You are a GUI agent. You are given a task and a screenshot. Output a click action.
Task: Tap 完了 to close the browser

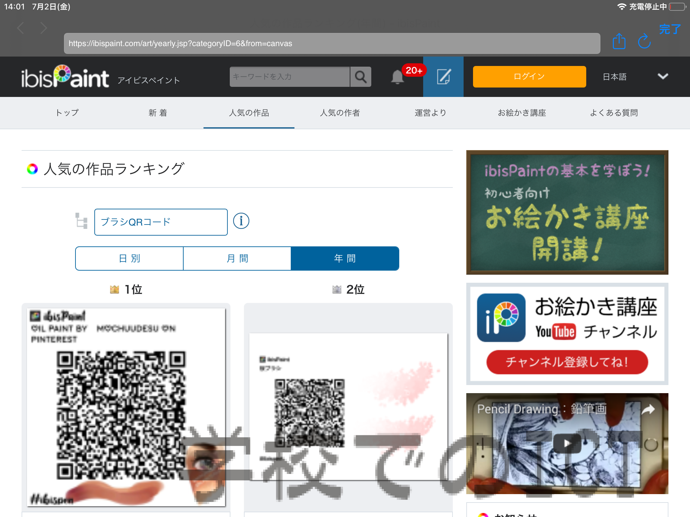(670, 29)
